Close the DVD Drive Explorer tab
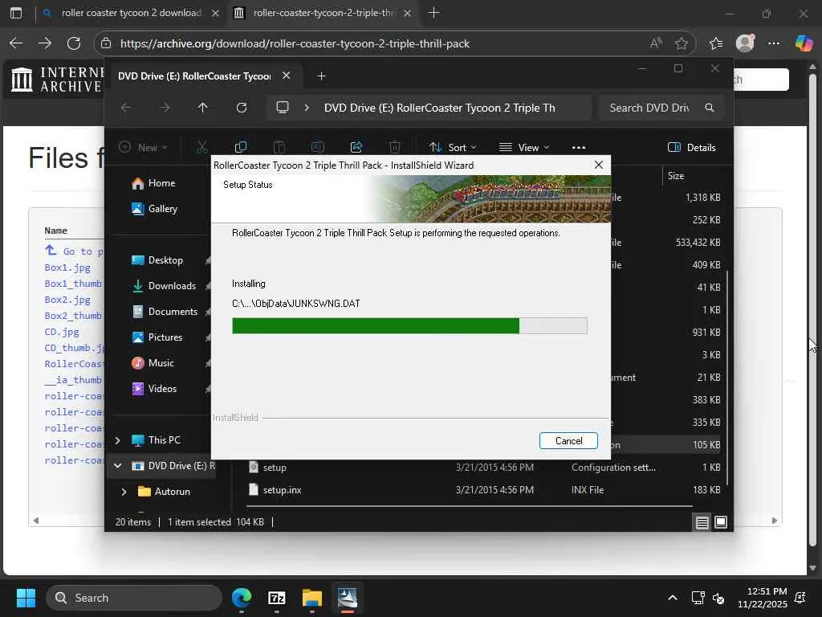822x617 pixels. pos(287,76)
